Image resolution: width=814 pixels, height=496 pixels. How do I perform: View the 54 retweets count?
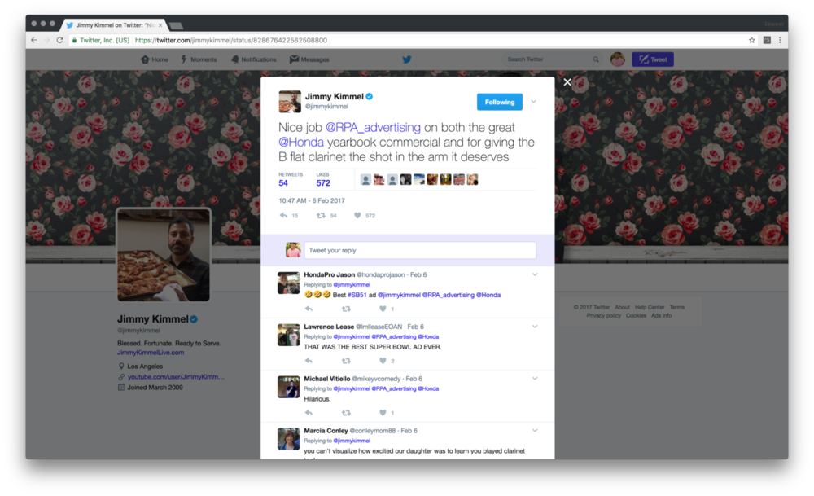[283, 182]
